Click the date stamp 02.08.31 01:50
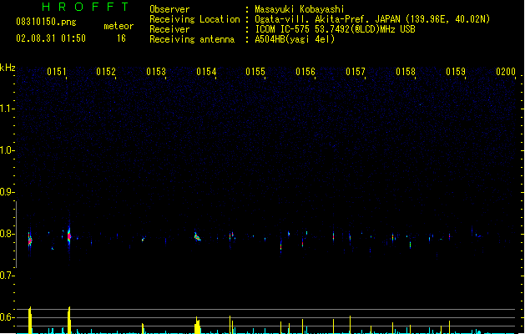 [51, 38]
